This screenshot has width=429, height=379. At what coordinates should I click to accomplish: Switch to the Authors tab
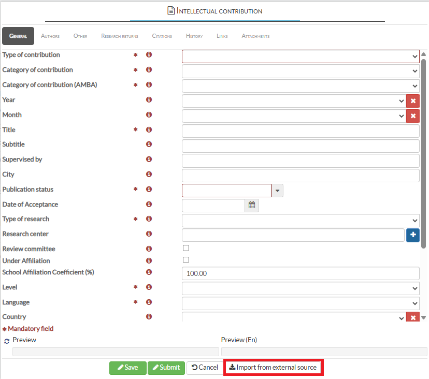(x=50, y=36)
